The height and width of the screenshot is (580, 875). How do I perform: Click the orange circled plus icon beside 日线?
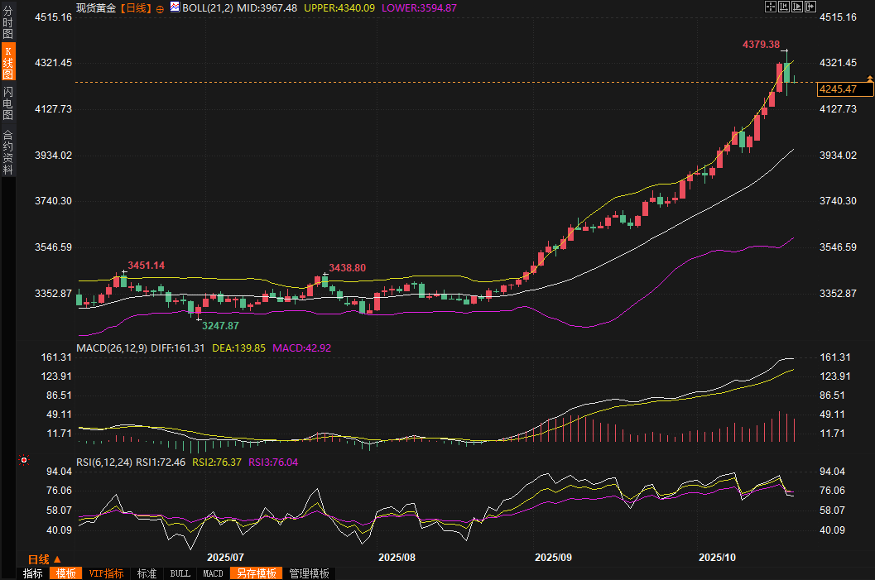[x=160, y=8]
